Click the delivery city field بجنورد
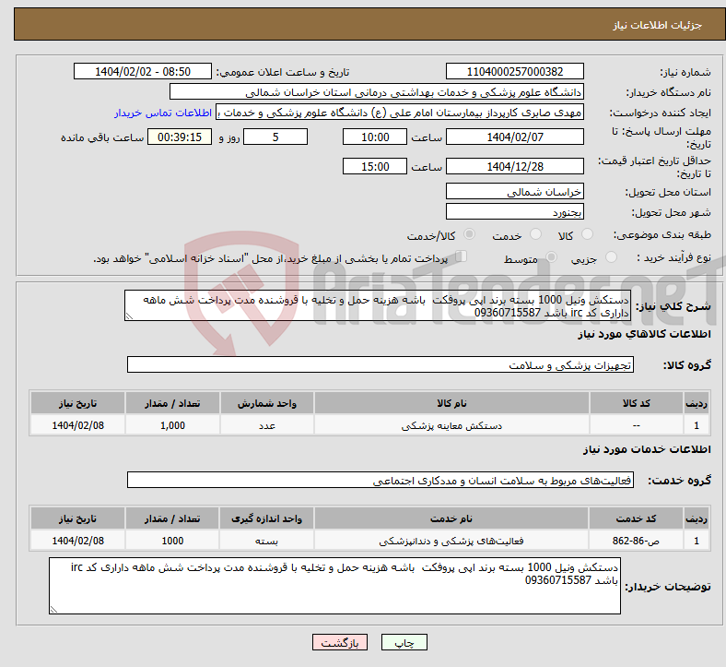 514,212
